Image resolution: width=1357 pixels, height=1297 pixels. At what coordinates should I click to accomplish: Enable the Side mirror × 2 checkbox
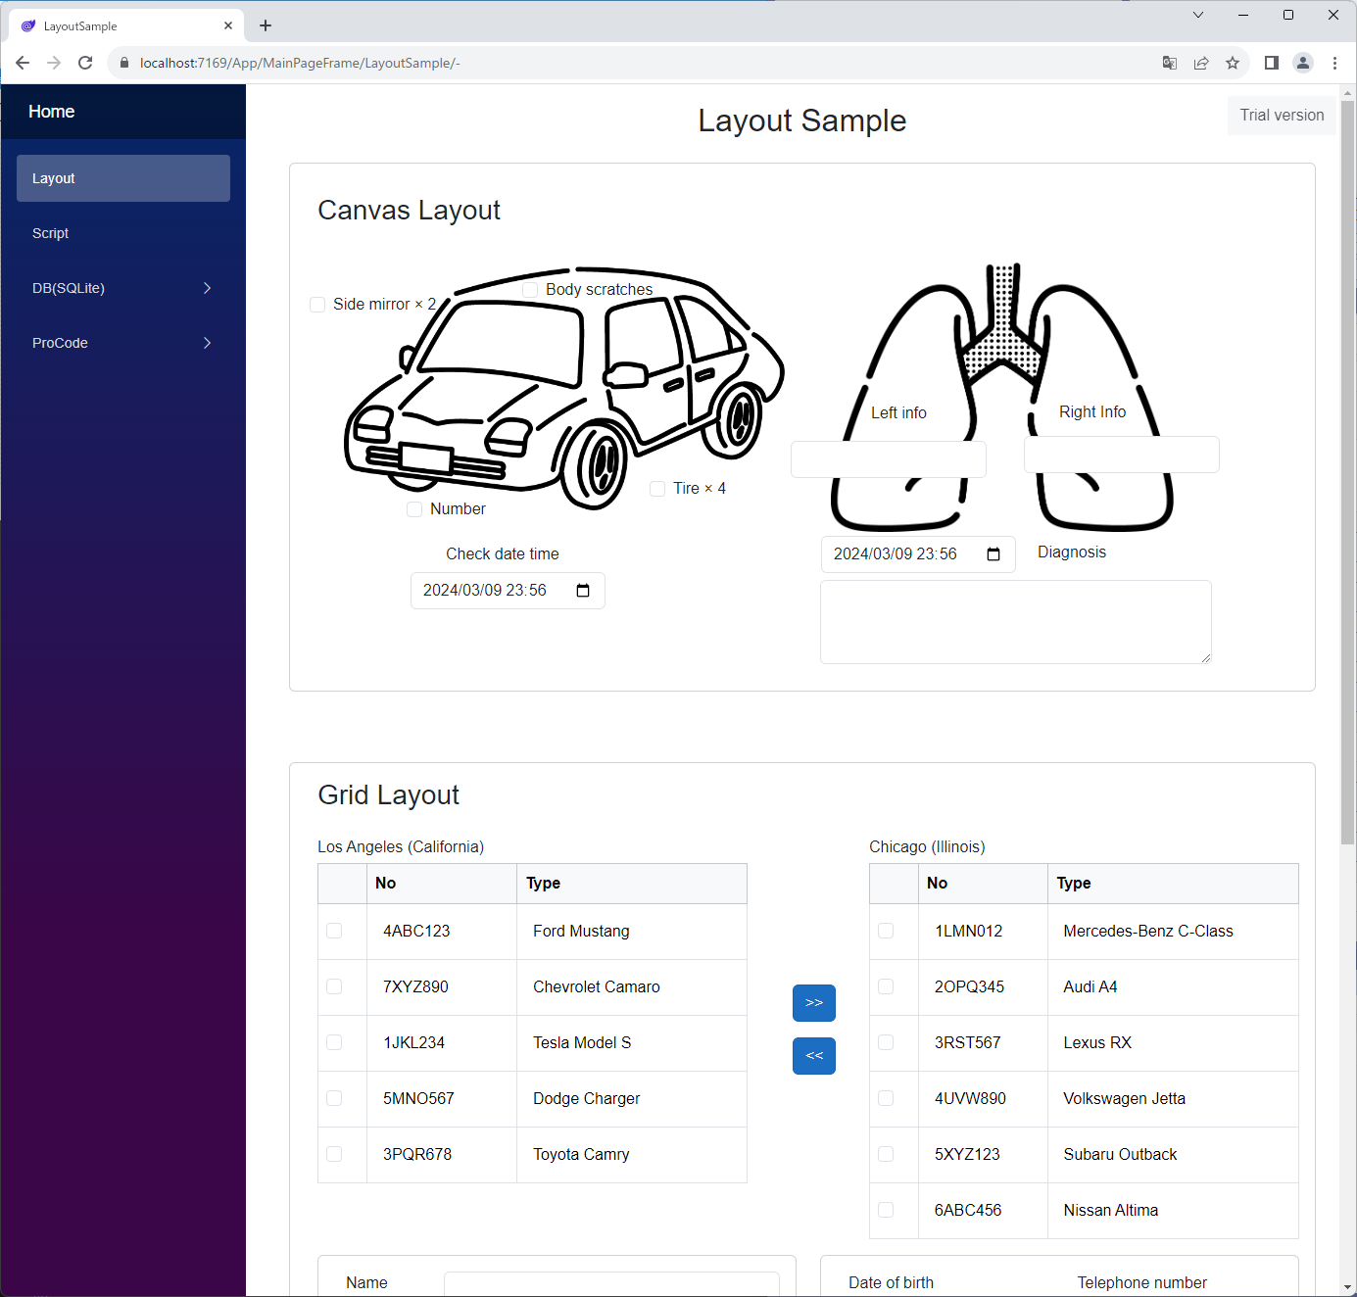tap(317, 305)
